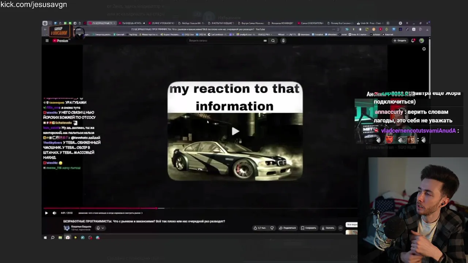
Task: Switch to the 'Женщины НЕНАВИДЯТ' browser tab
Action: [x=281, y=23]
